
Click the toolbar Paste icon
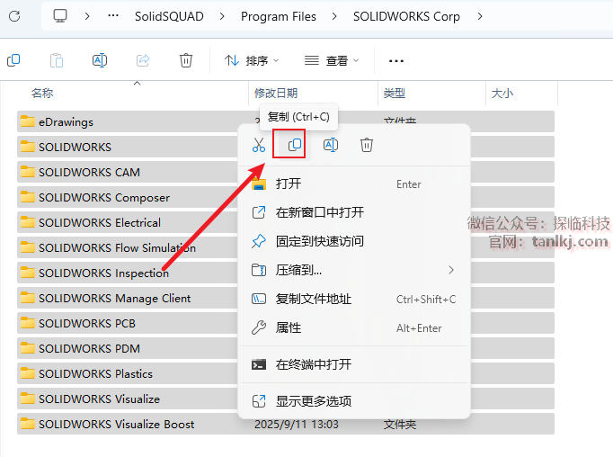coord(57,60)
